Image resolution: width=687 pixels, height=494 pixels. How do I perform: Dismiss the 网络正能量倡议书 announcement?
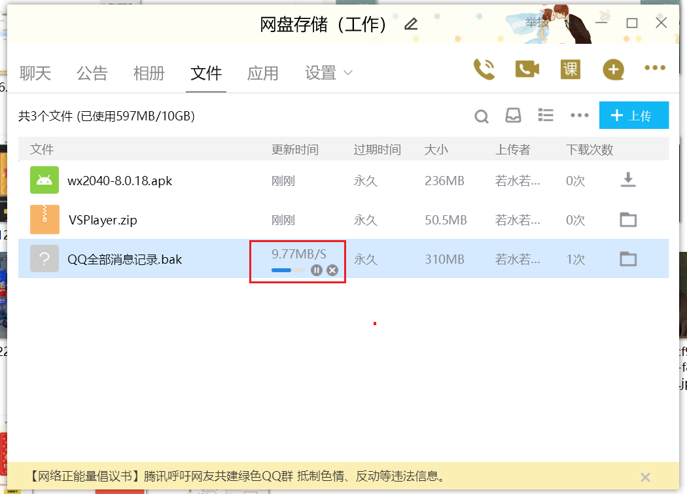(x=645, y=477)
